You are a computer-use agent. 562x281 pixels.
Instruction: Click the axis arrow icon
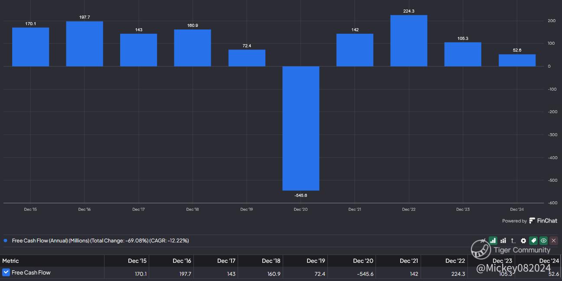[x=513, y=241]
